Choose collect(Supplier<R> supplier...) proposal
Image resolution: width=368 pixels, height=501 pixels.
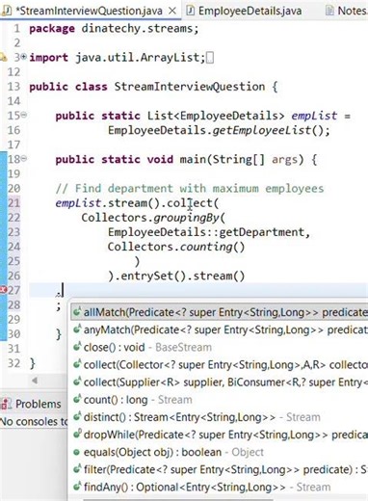click(220, 382)
